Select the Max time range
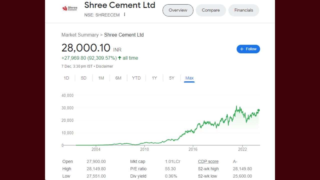This screenshot has height=180, width=320. 189,78
